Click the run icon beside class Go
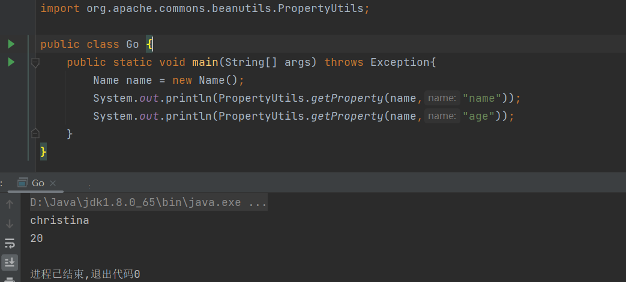Screen dimensions: 626x282 coord(11,44)
